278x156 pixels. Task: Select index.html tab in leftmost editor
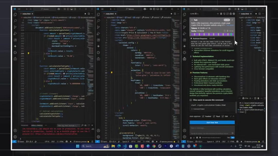(27, 14)
